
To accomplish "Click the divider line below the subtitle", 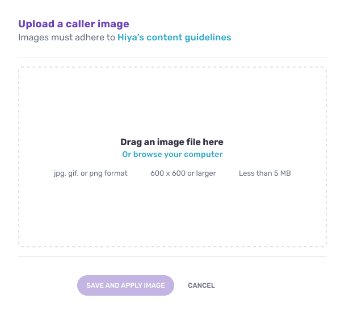I will click(x=172, y=57).
